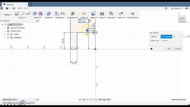Select the Orbit navigation icon
Image resolution: width=190 pixels, height=107 pixels.
(80, 100)
